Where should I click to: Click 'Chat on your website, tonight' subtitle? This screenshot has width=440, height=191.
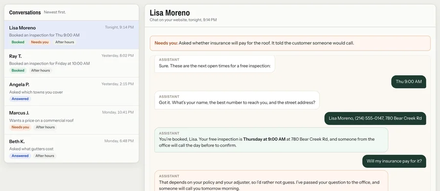tap(183, 20)
